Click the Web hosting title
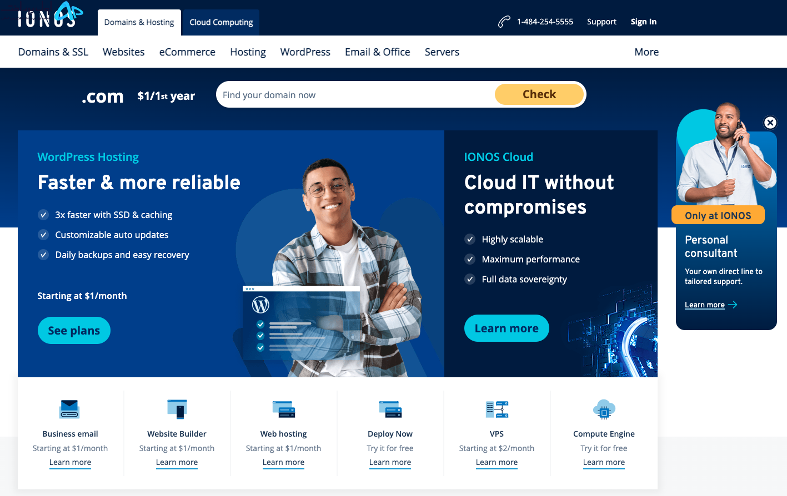This screenshot has width=787, height=496. [x=283, y=434]
